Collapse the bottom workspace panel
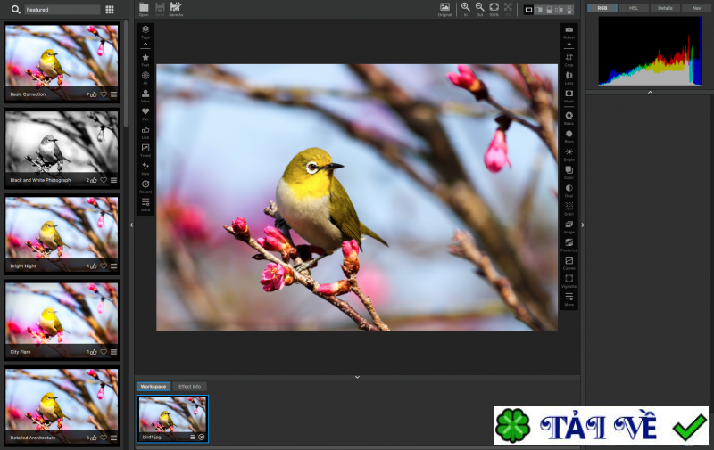714x450 pixels. (357, 377)
